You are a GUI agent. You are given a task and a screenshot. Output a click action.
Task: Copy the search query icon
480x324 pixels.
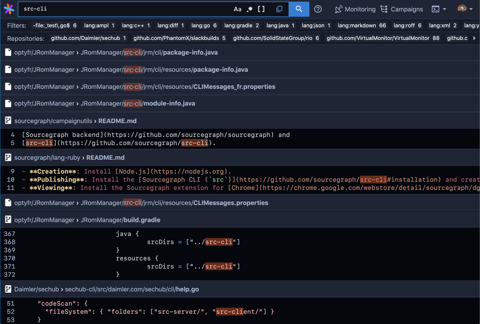(279, 9)
